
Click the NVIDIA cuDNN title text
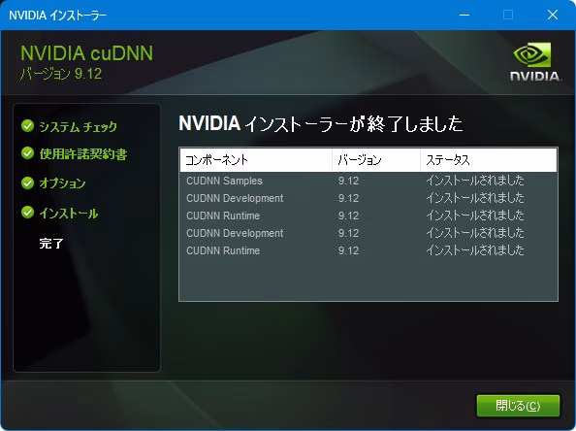coord(86,53)
